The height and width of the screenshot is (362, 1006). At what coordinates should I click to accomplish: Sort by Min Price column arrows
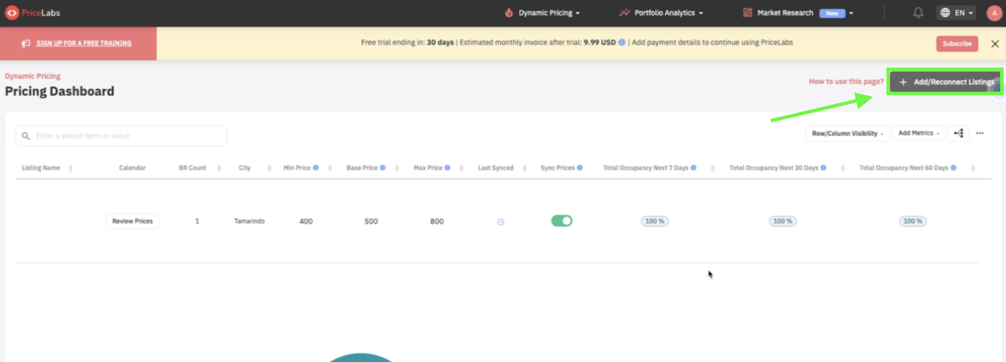pos(330,168)
